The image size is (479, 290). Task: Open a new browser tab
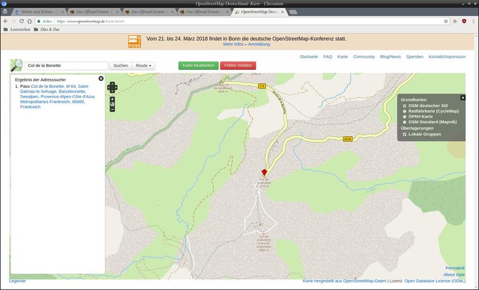click(293, 12)
